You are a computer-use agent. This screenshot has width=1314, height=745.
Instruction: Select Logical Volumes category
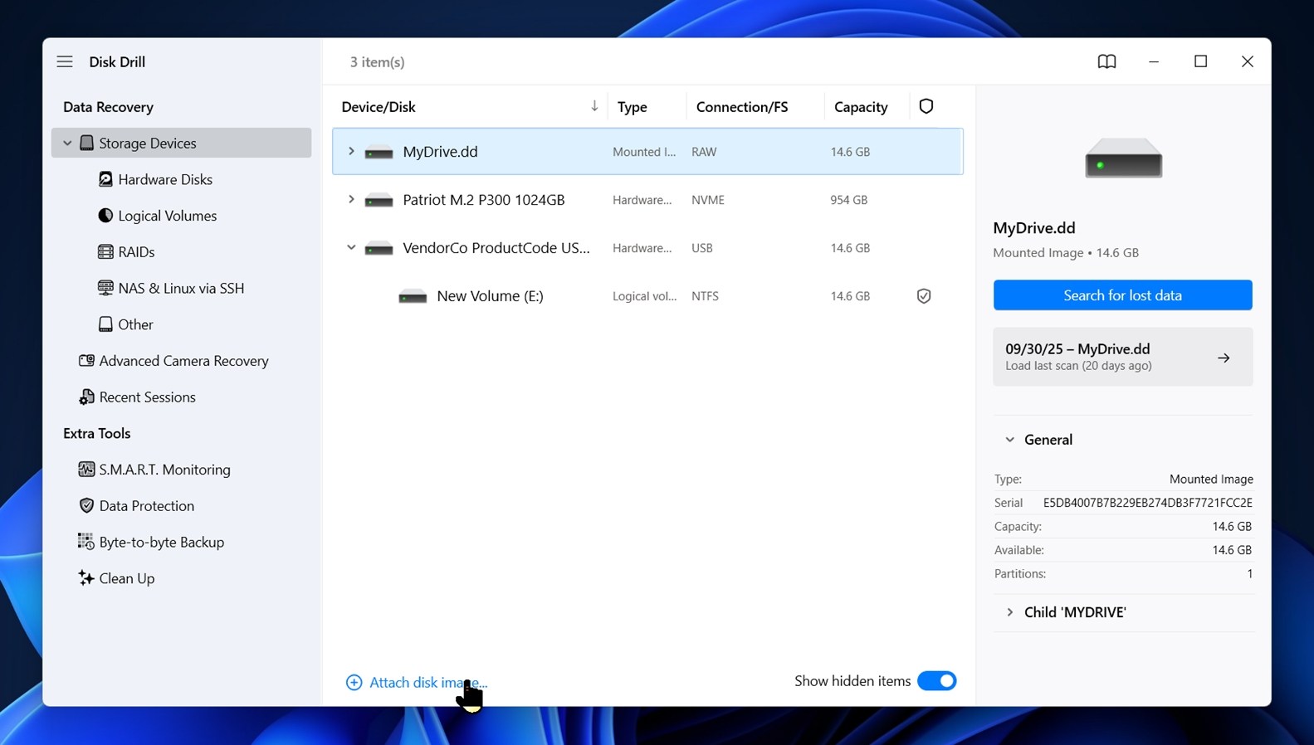167,216
